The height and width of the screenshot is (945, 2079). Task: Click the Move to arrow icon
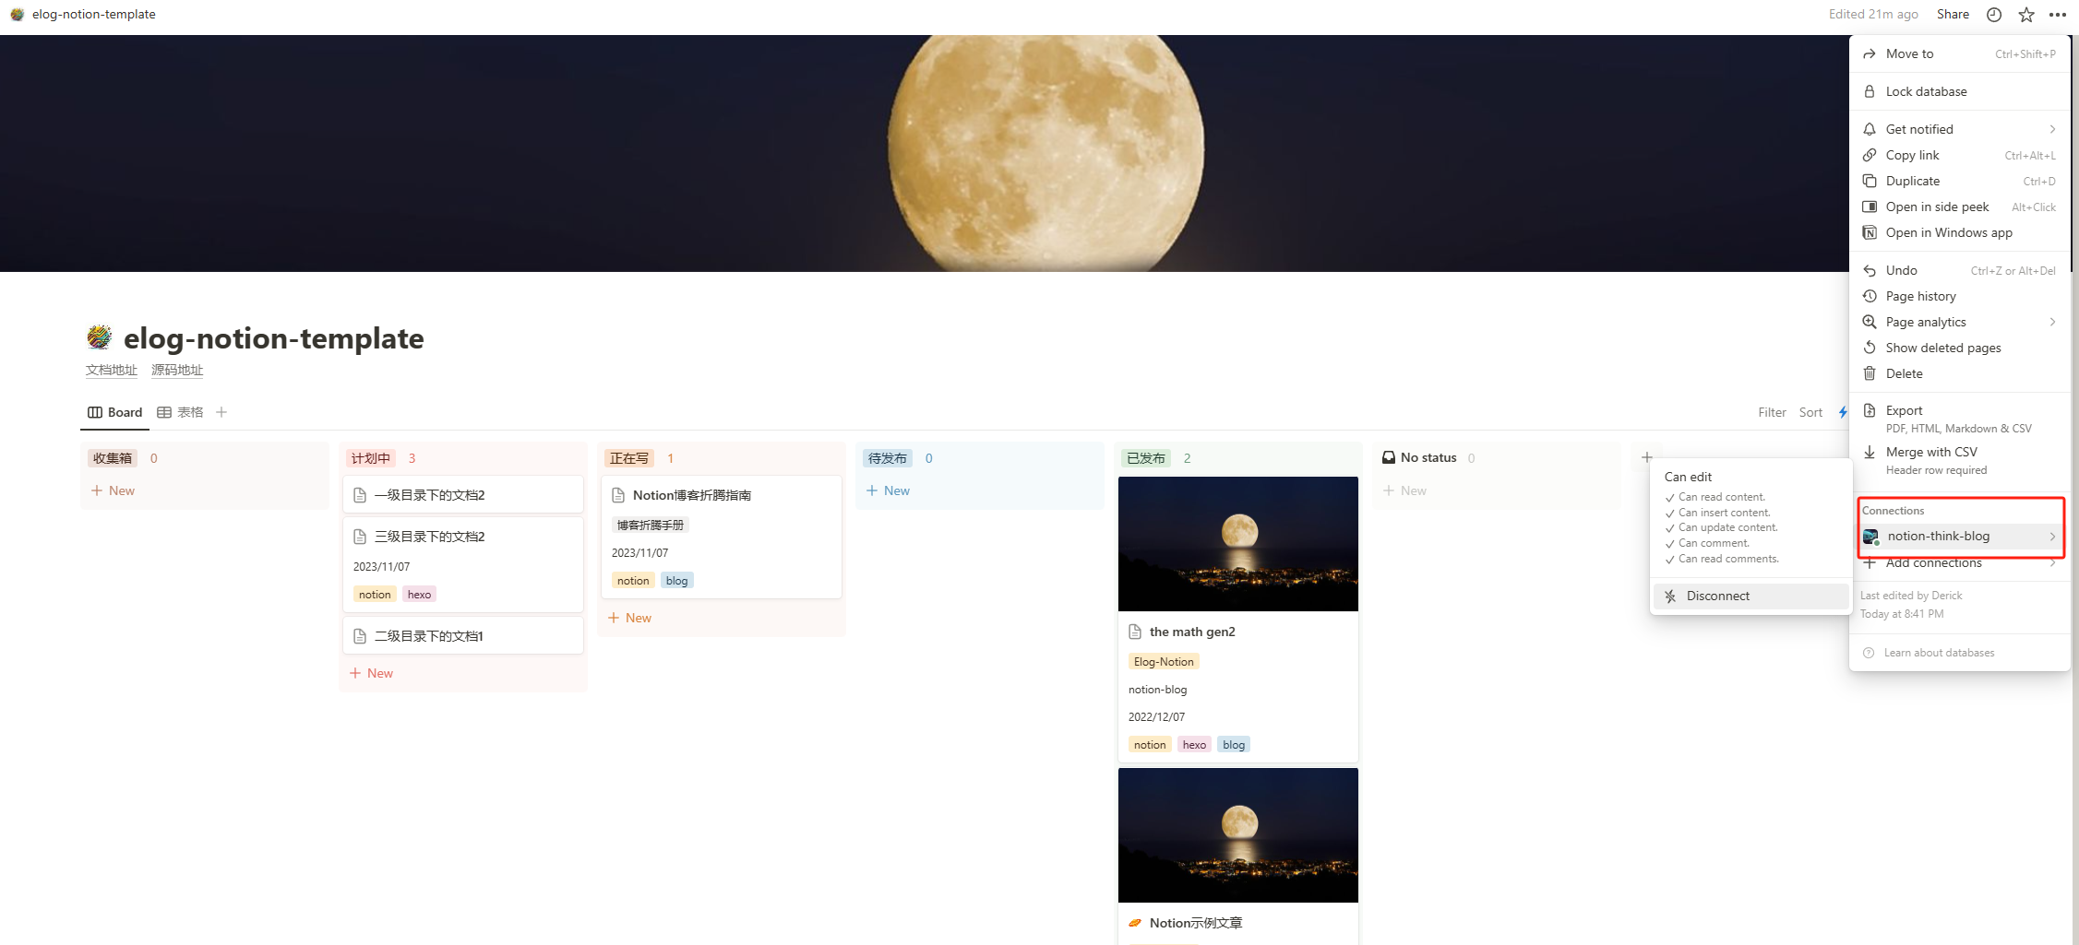1870,54
